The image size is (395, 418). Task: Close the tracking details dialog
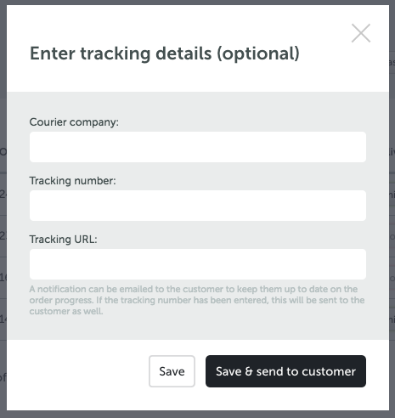pos(361,33)
